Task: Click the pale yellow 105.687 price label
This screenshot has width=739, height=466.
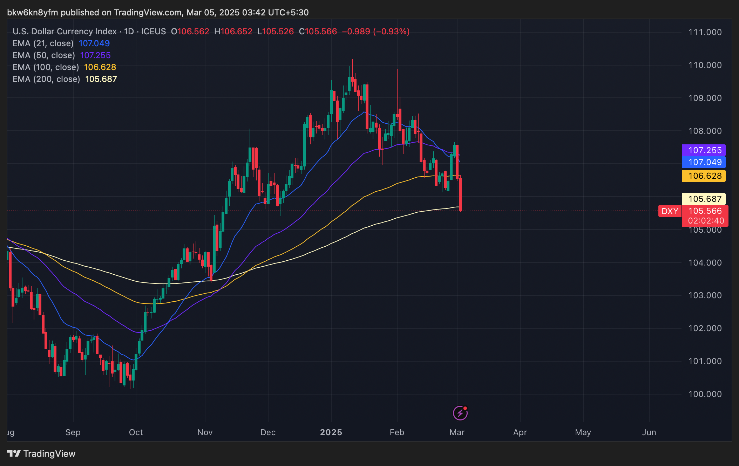Action: (x=704, y=199)
